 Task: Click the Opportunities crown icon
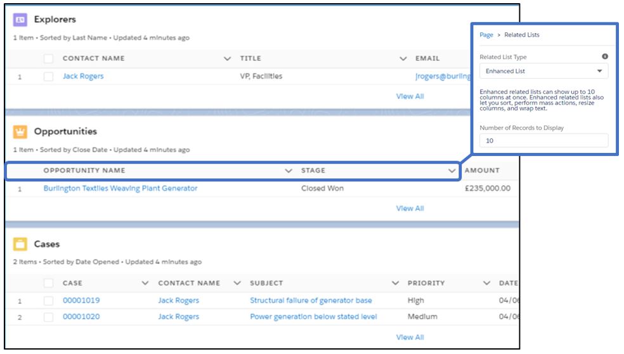(x=20, y=131)
